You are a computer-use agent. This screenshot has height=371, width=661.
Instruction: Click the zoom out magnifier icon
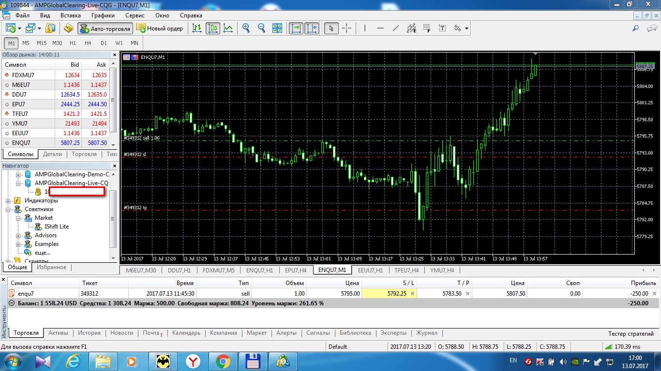tap(262, 28)
